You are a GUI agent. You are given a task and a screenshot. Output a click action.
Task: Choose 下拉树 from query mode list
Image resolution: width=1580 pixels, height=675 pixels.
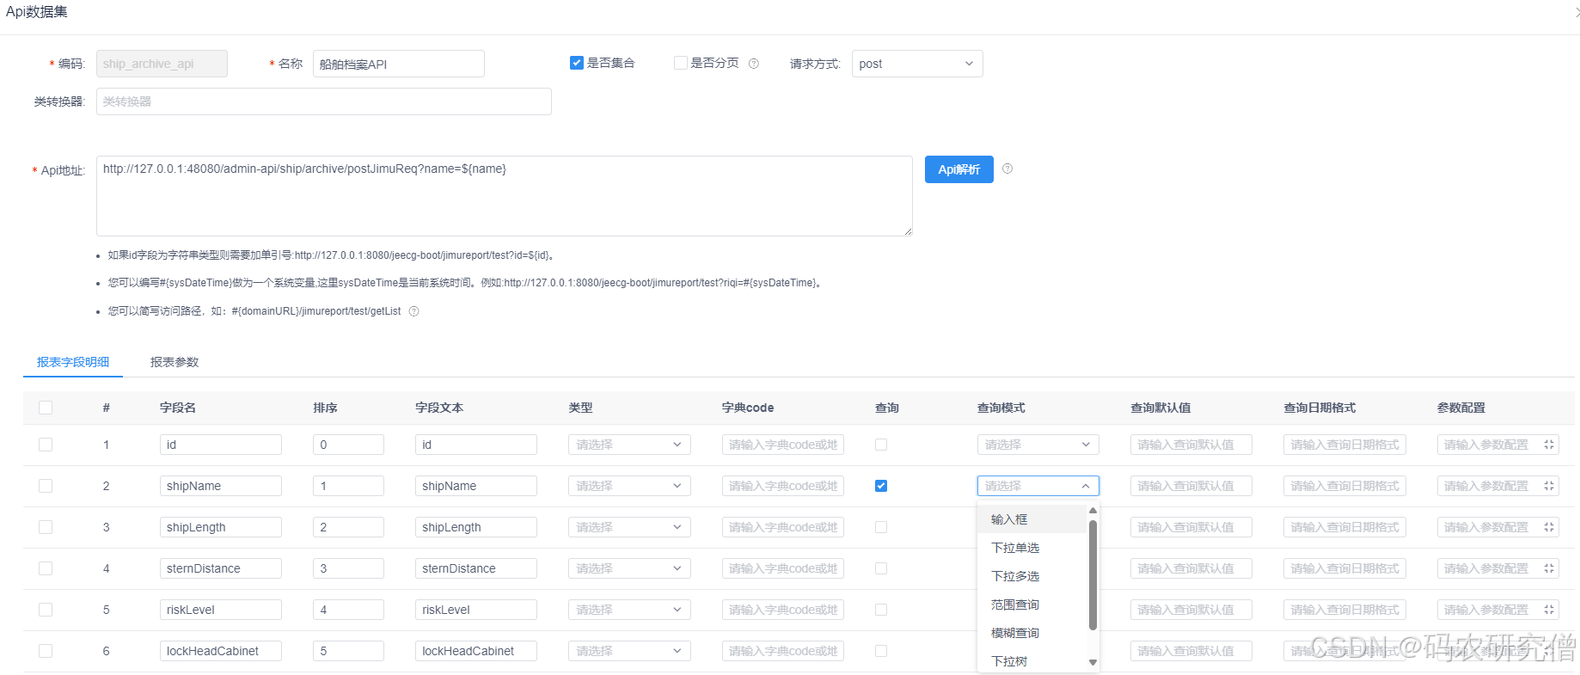[1033, 661]
